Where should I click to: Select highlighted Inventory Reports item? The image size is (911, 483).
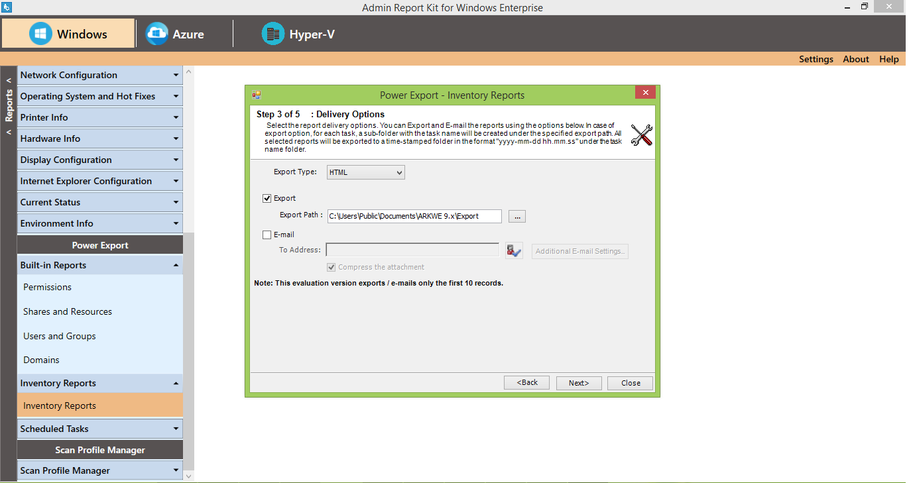[x=99, y=405]
